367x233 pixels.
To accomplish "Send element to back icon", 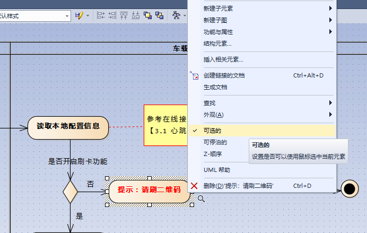I will [160, 15].
